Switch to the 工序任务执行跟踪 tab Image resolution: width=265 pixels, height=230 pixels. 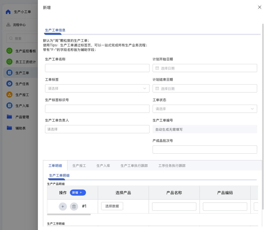coord(172,166)
